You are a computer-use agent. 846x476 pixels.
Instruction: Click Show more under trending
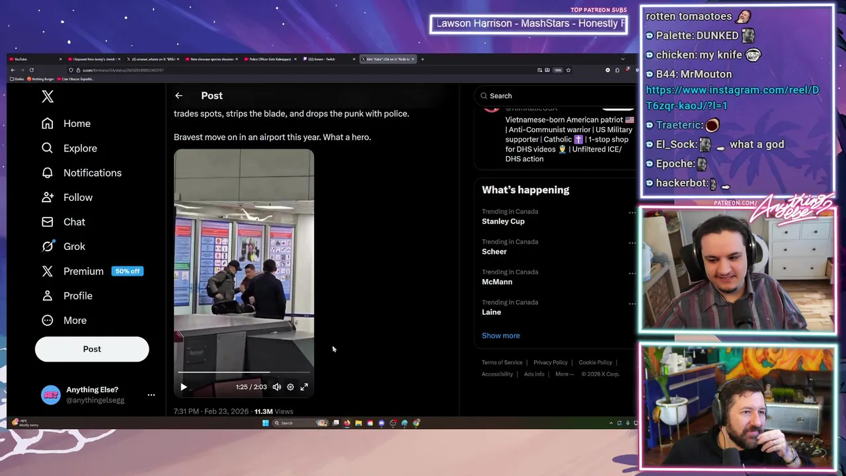coord(500,335)
